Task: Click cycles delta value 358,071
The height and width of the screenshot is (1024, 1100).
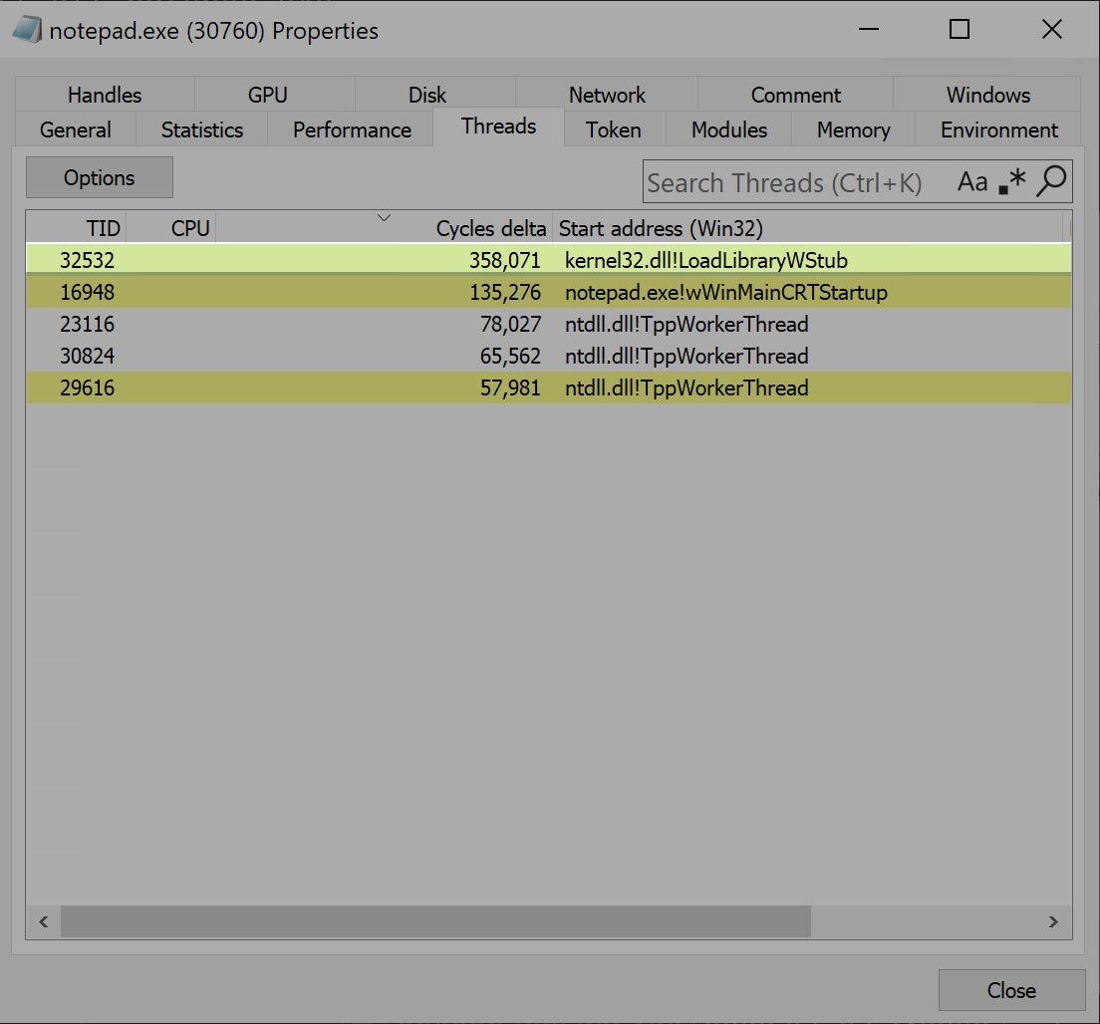Action: point(505,260)
